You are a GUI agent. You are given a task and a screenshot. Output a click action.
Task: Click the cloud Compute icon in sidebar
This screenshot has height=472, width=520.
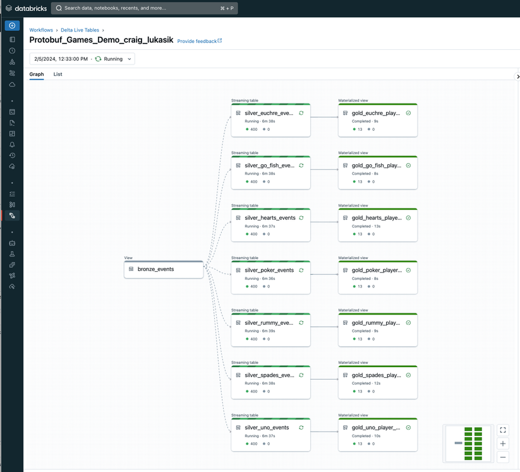[x=12, y=84]
